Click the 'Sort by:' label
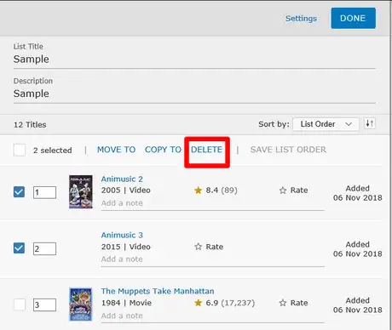 [x=274, y=124]
